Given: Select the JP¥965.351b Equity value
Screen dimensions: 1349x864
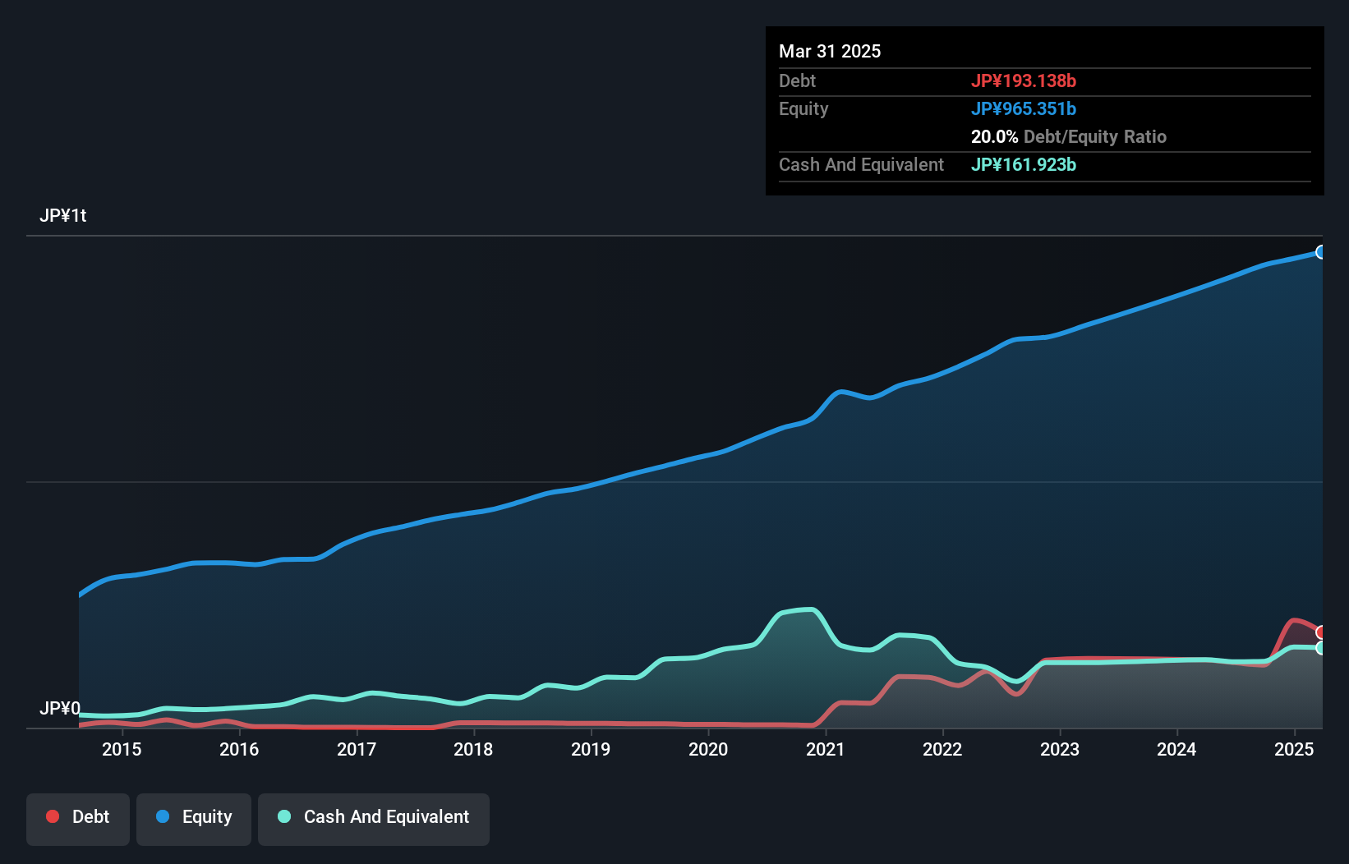Looking at the screenshot, I should (1024, 108).
